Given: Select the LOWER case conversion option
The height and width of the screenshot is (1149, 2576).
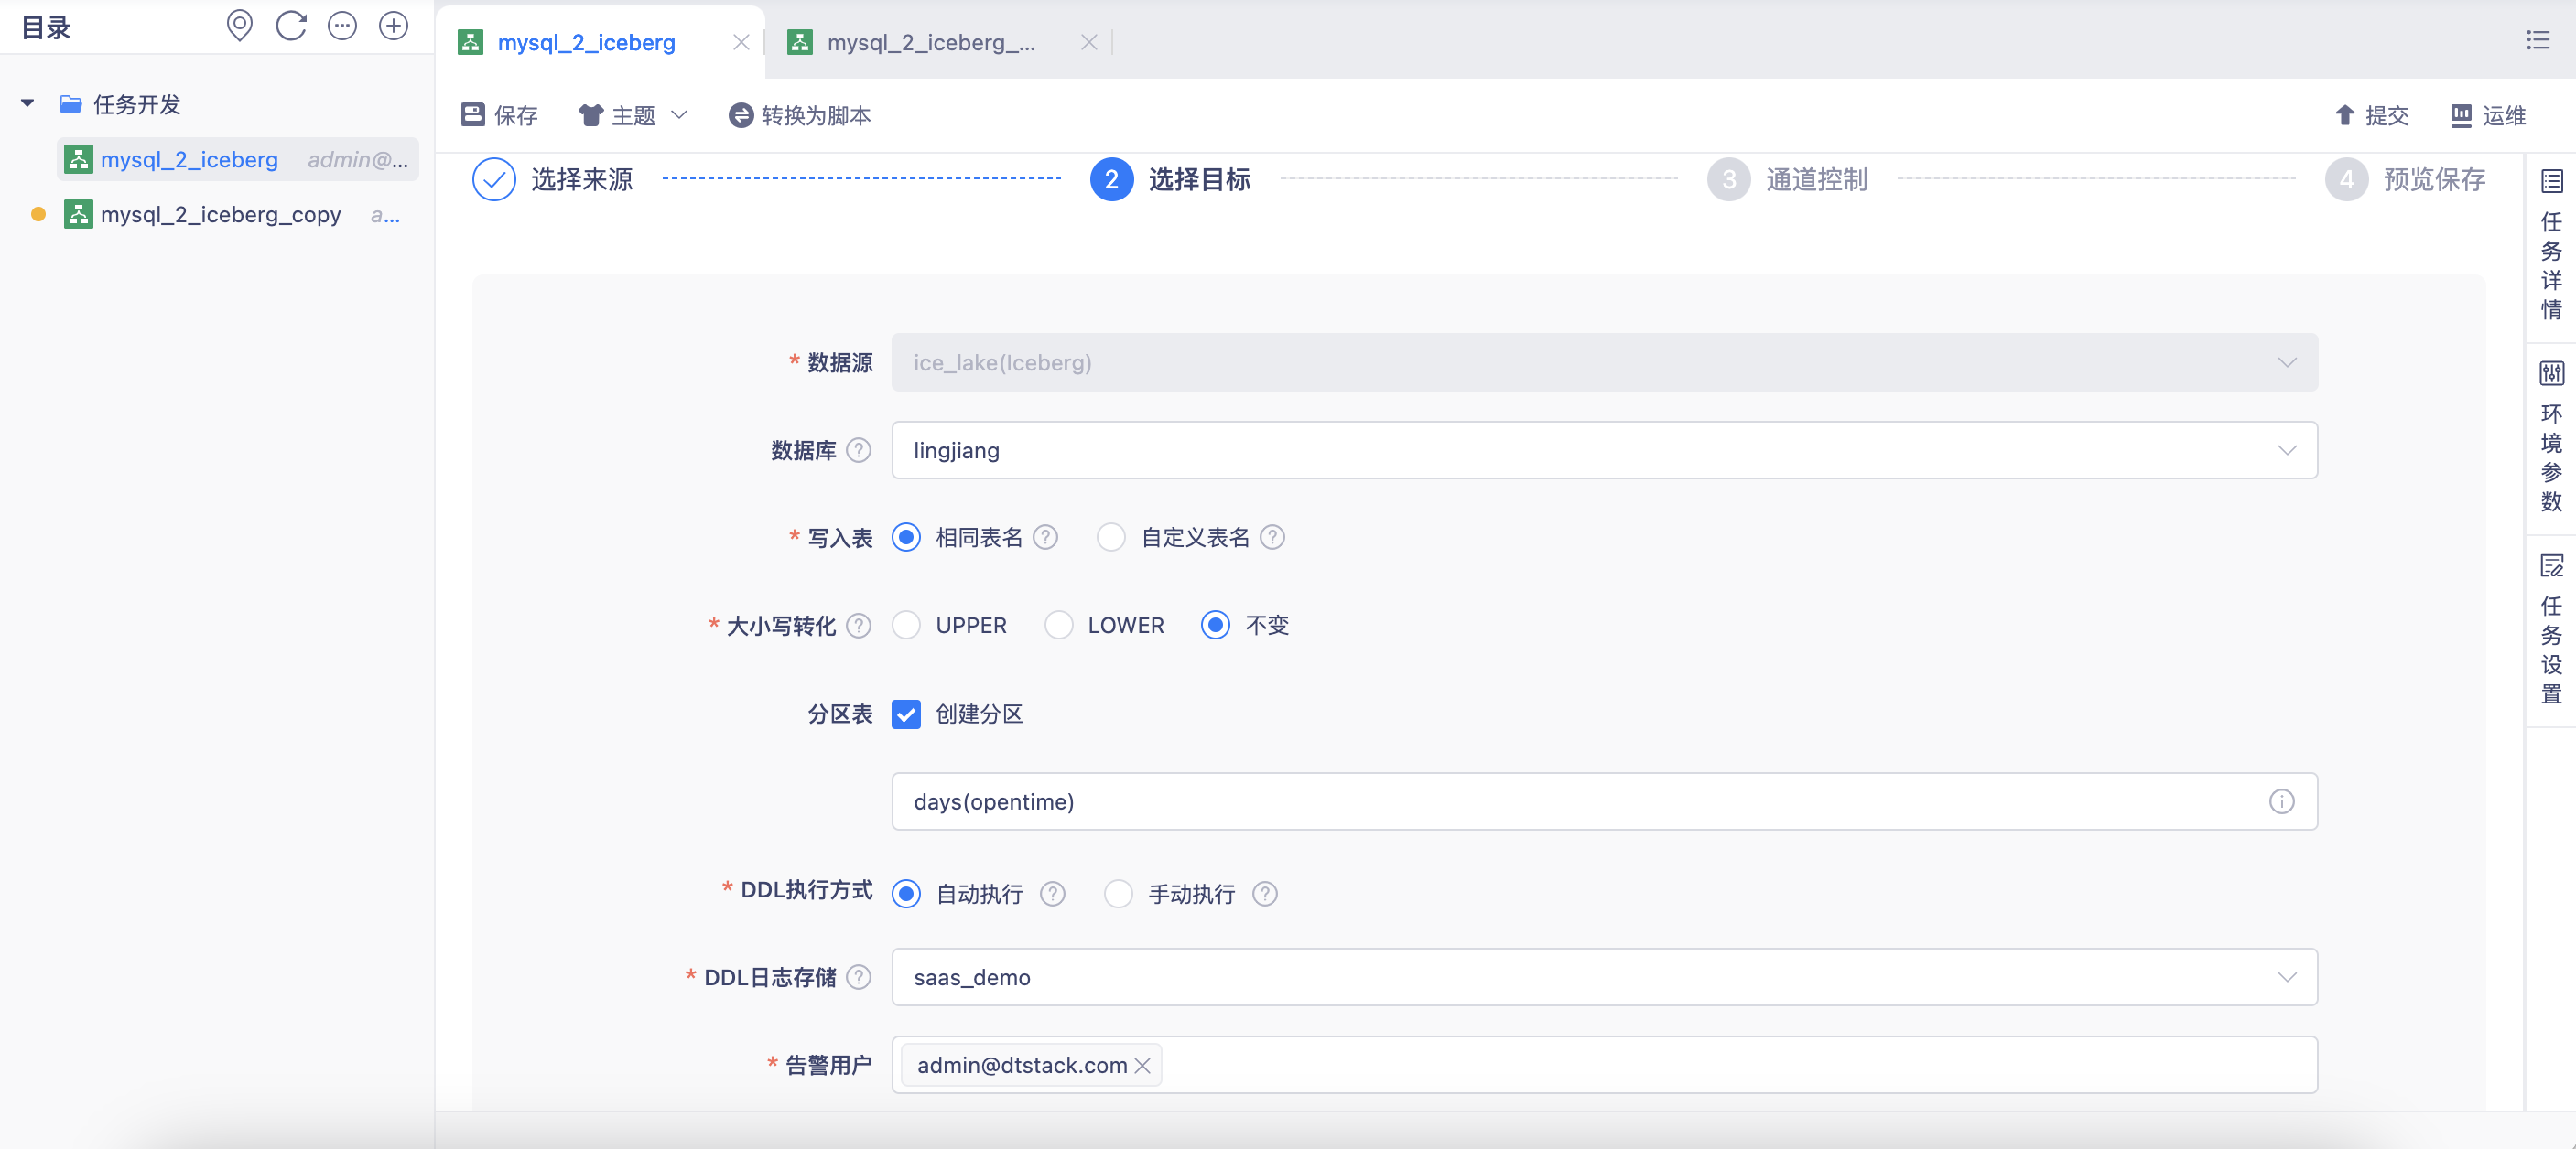Looking at the screenshot, I should pos(1058,626).
